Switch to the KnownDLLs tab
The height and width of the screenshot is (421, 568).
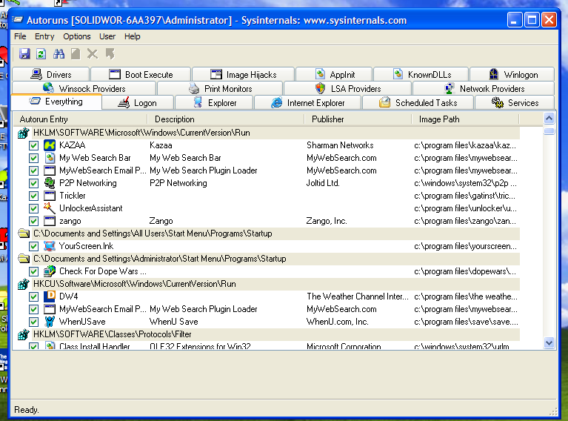421,74
